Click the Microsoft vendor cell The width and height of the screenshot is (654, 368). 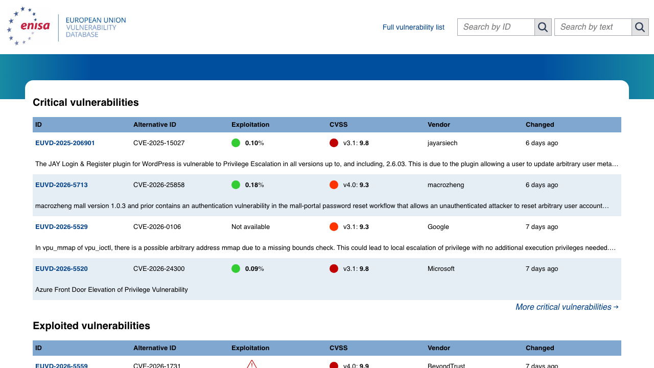[441, 269]
